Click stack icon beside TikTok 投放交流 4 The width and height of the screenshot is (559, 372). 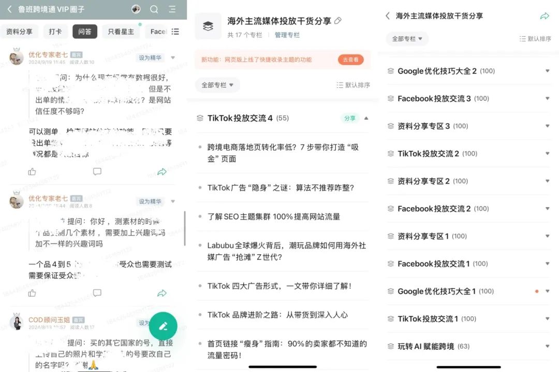pyautogui.click(x=200, y=118)
